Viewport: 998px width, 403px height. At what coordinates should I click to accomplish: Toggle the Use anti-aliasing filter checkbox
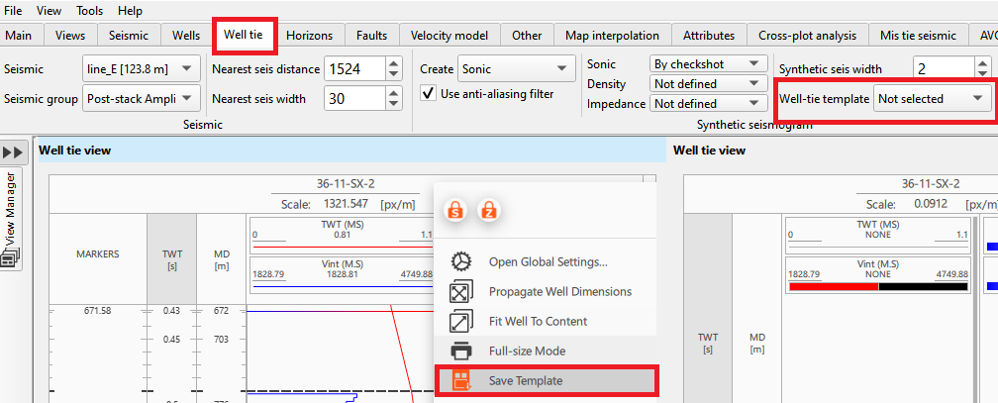click(x=429, y=94)
